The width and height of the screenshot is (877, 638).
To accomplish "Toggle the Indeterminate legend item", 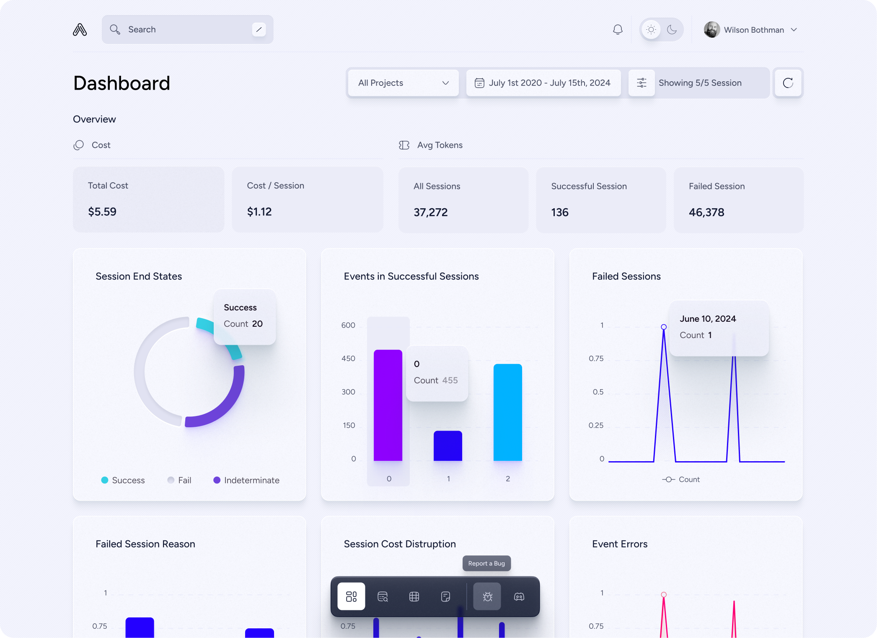I will click(x=246, y=480).
